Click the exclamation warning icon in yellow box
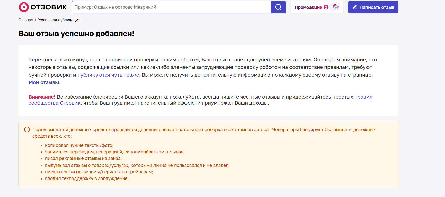The height and width of the screenshot is (197, 445). 27,130
